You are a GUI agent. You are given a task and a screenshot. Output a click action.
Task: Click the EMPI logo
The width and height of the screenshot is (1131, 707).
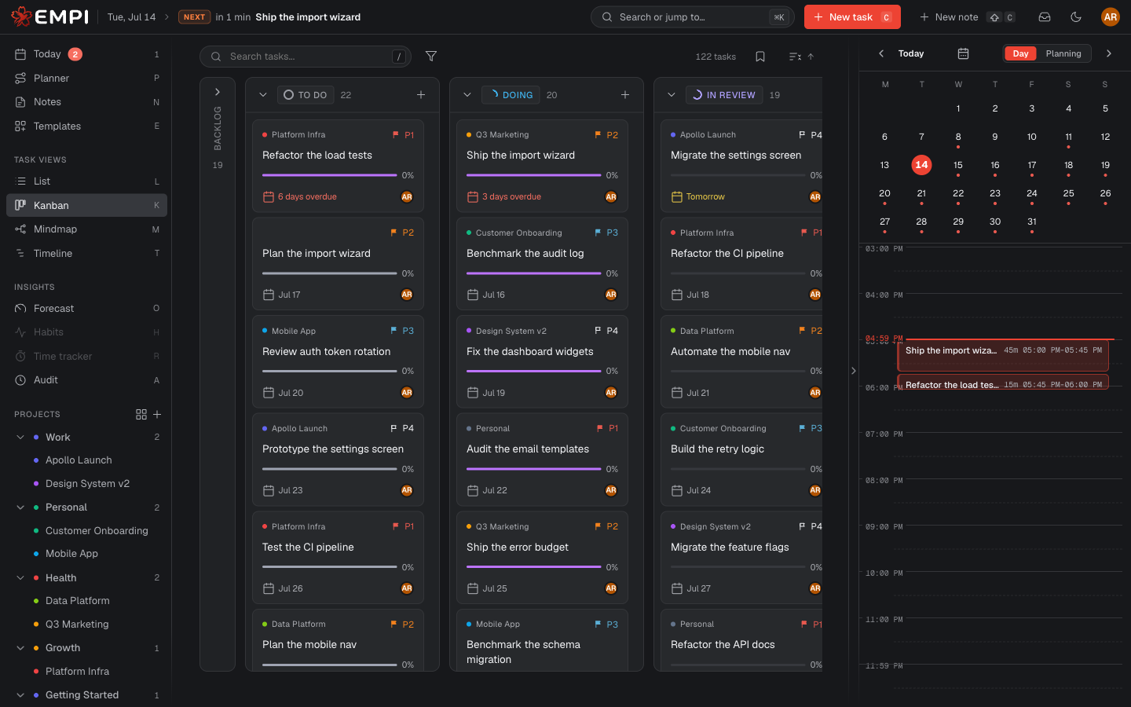pyautogui.click(x=49, y=16)
